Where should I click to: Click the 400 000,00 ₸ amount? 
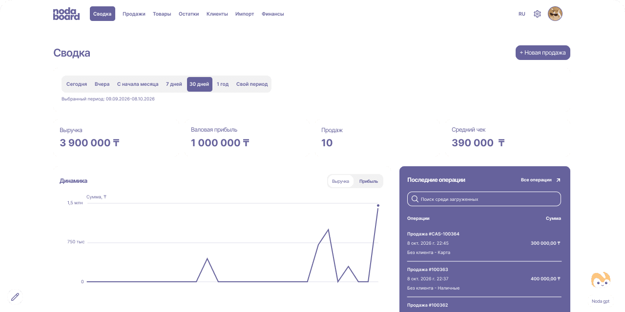tap(546, 279)
